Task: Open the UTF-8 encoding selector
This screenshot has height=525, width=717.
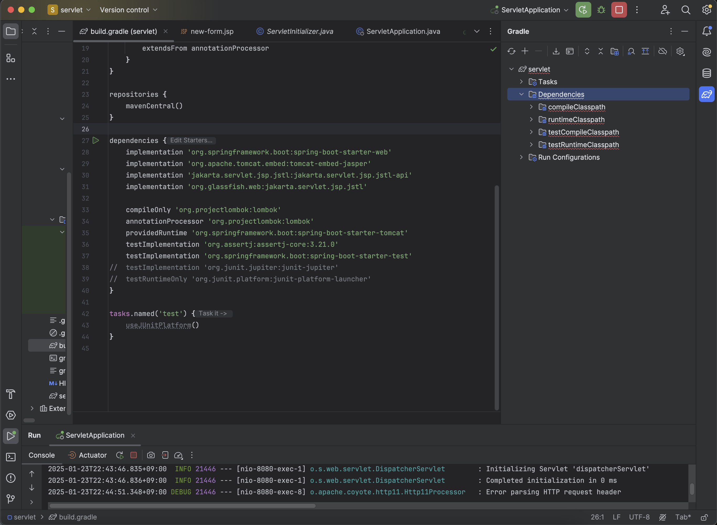Action: pos(639,517)
